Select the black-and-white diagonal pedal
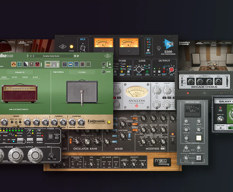Viewport: 233px width, 192px height. tap(26, 64)
